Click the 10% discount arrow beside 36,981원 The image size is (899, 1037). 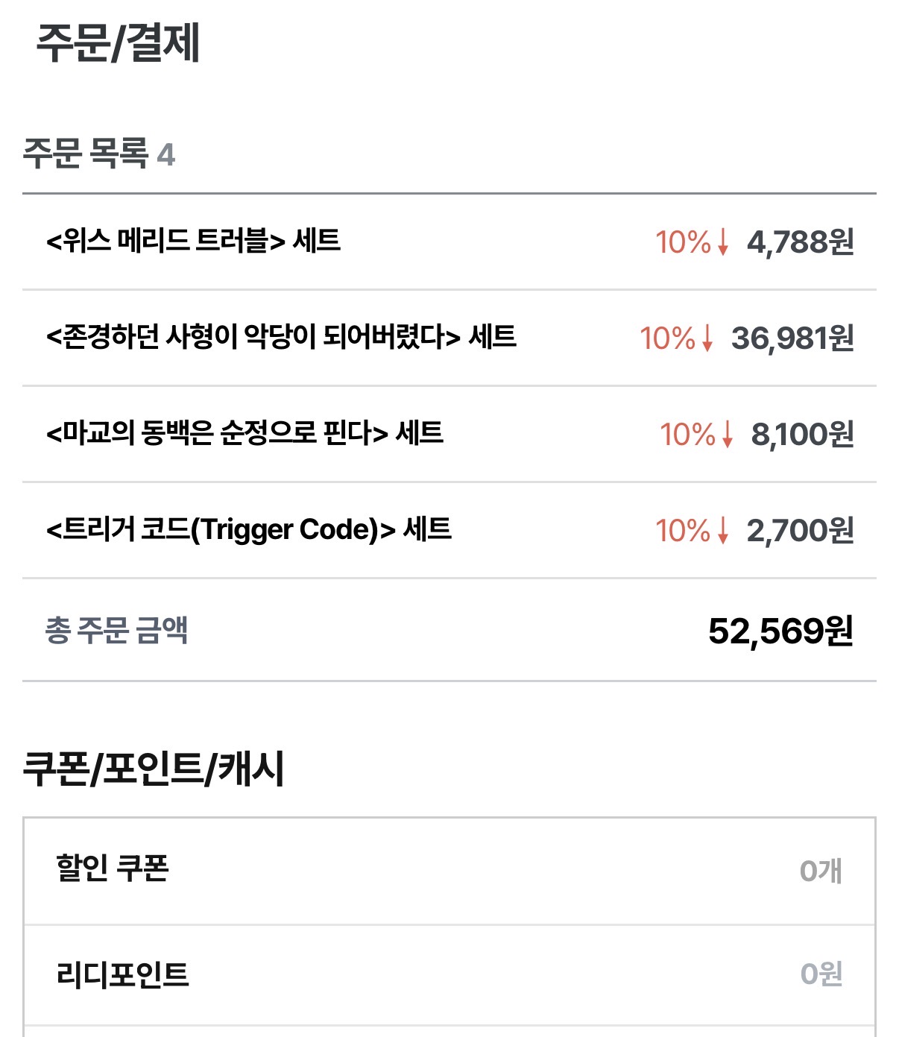click(x=707, y=338)
